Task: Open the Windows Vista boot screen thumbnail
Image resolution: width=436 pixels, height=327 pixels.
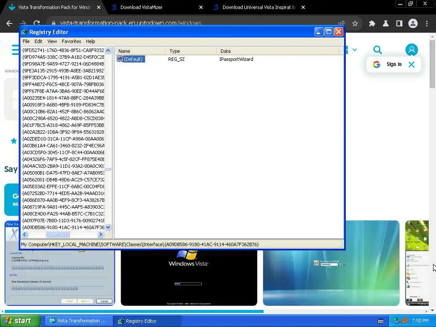Action: pyautogui.click(x=189, y=277)
